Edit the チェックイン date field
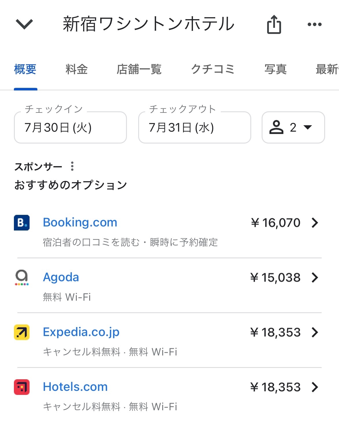The width and height of the screenshot is (339, 421). coord(70,128)
